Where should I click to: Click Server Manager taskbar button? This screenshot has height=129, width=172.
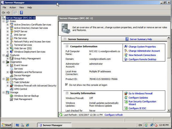[54, 125]
